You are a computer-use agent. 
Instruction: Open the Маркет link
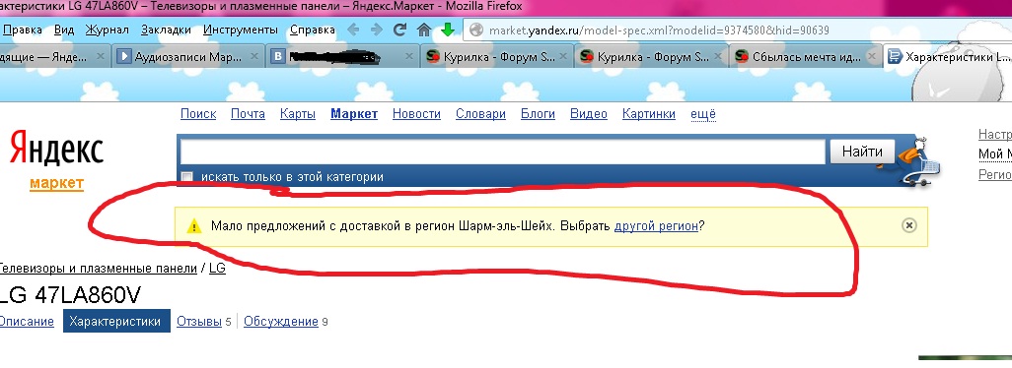[354, 114]
